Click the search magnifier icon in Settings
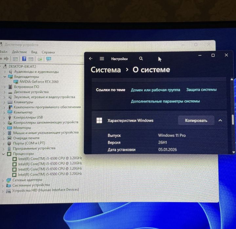The height and width of the screenshot is (229, 236). coord(141,59)
